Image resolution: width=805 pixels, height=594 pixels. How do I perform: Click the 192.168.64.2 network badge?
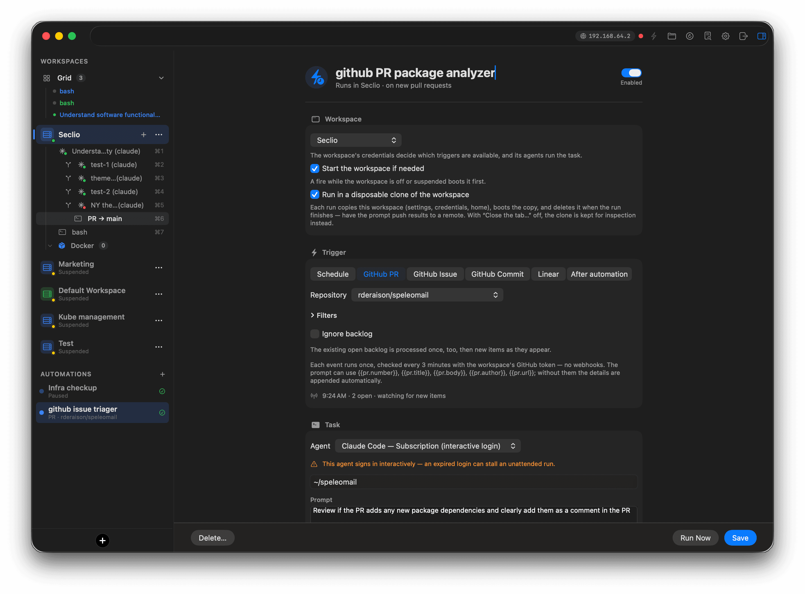pos(605,36)
